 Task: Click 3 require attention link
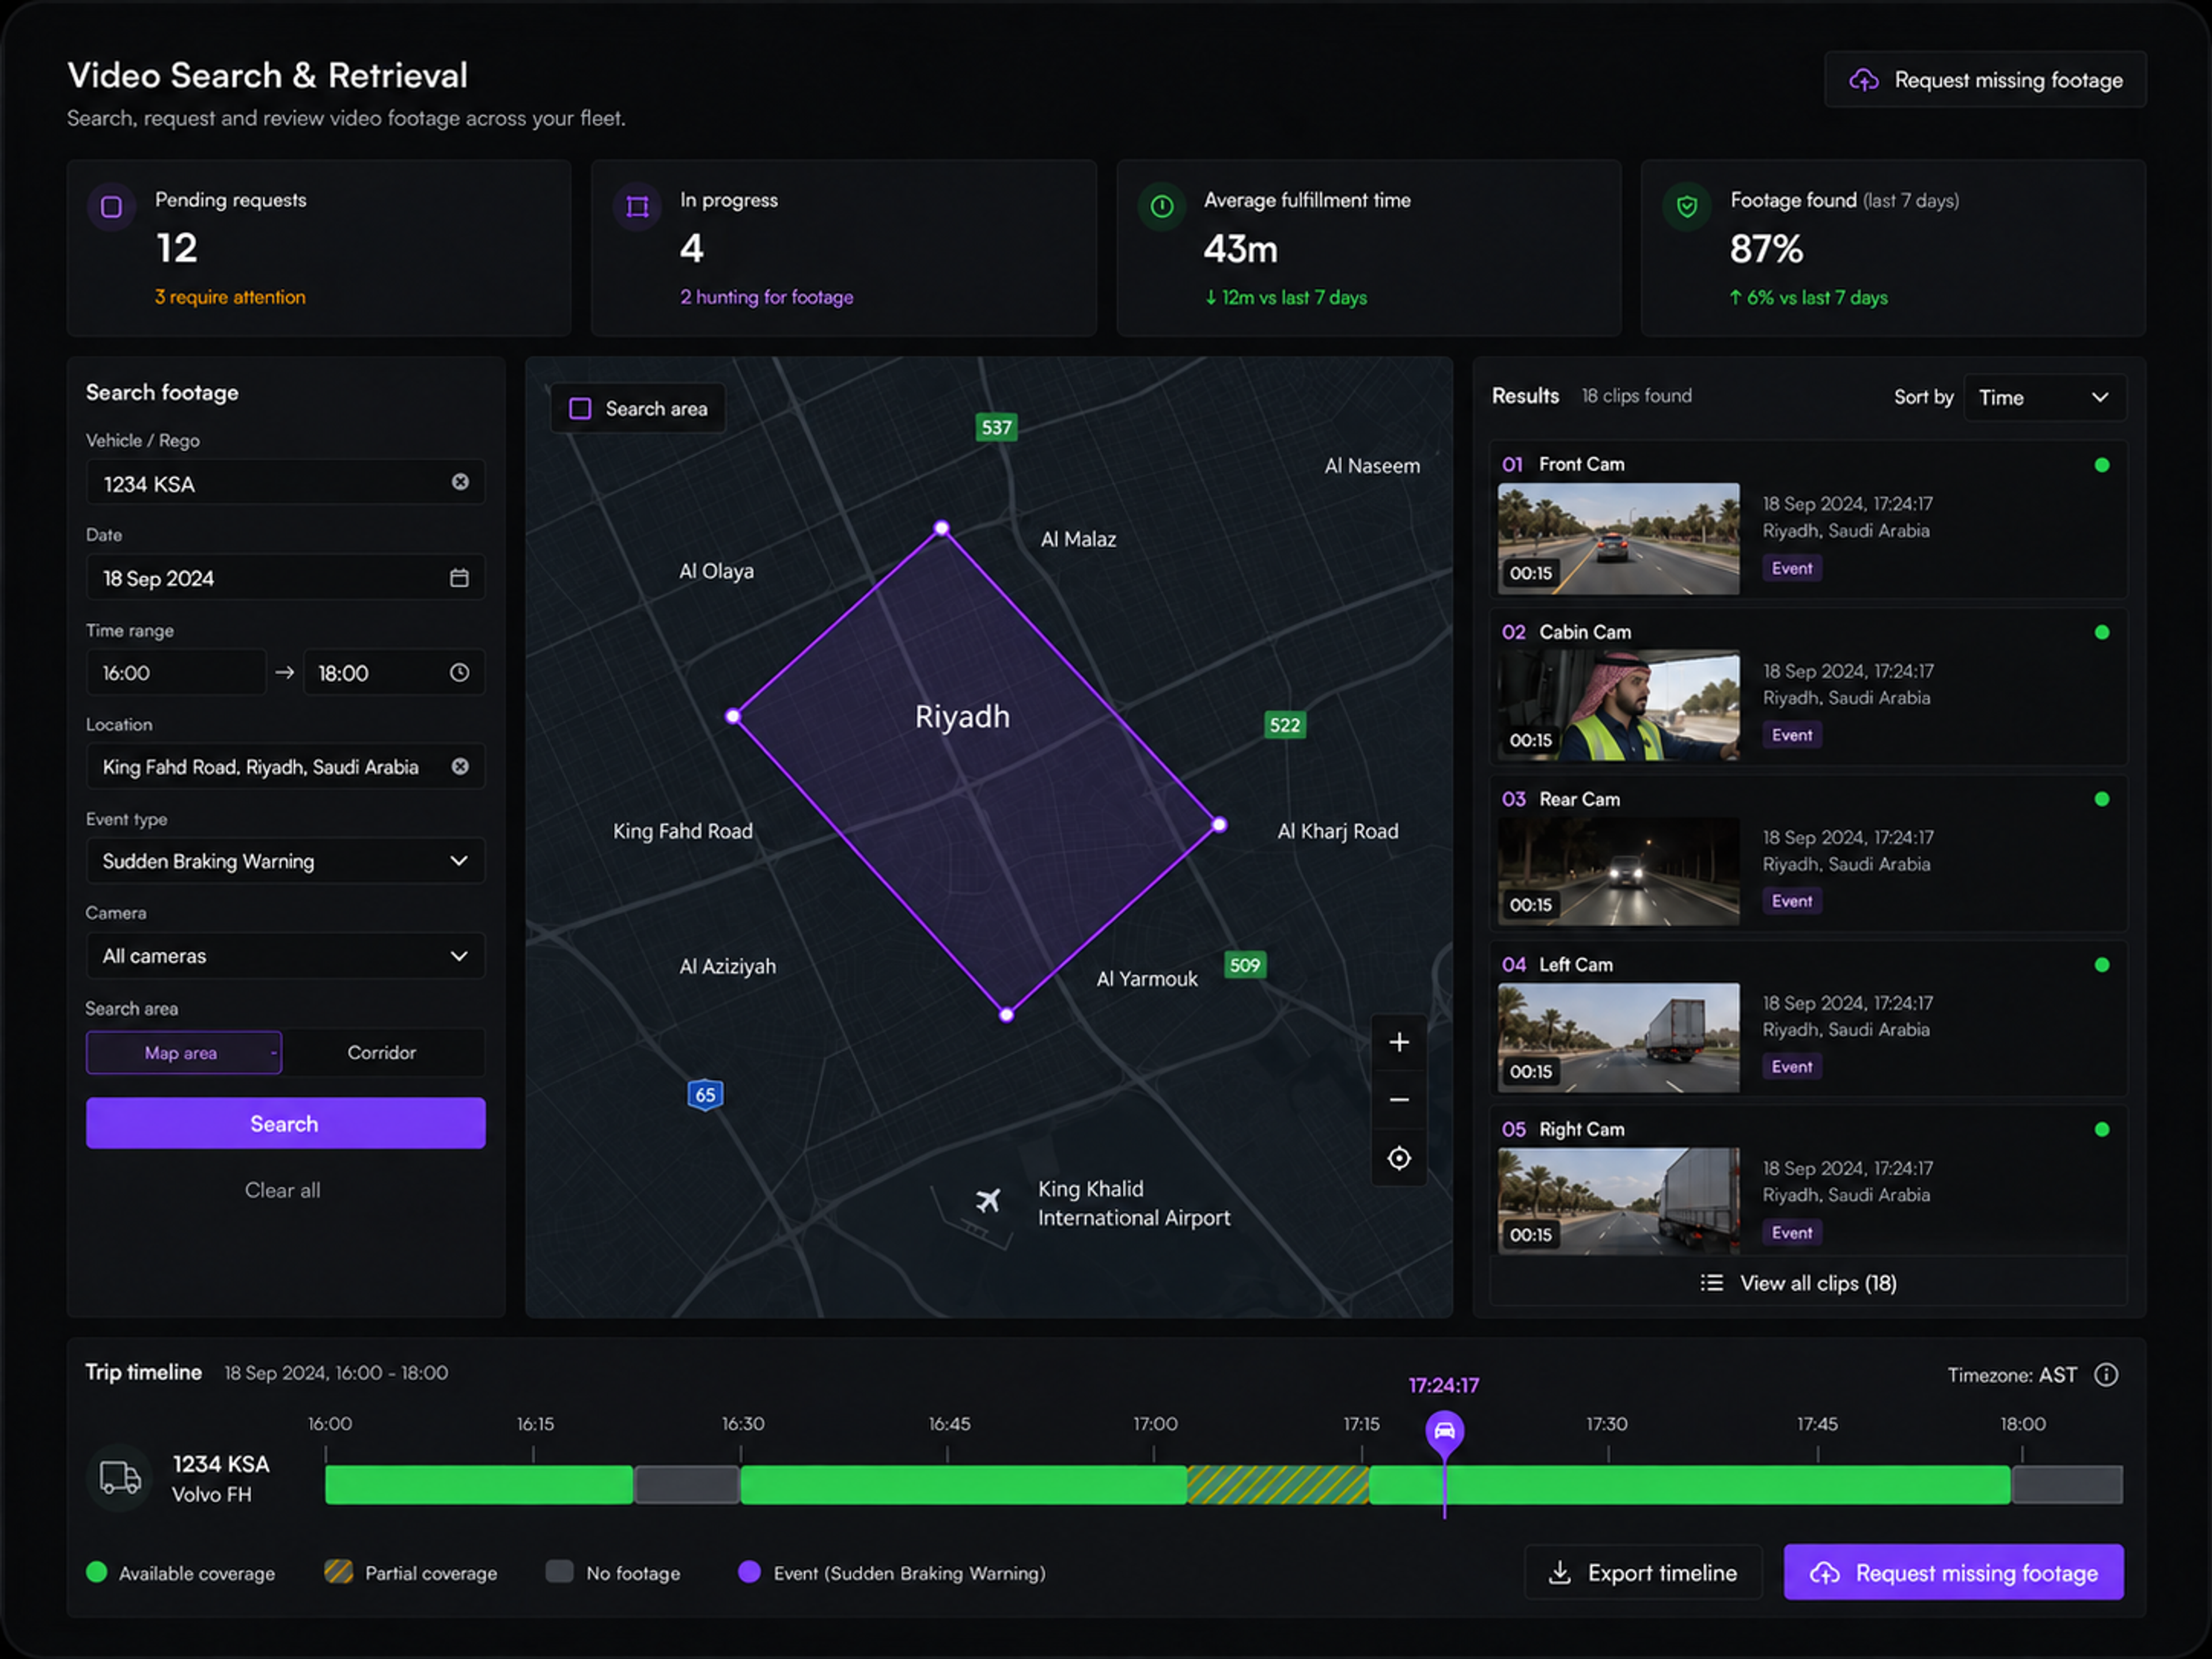230,297
